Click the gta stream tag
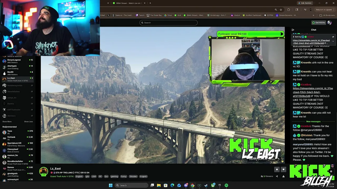Viewport: 337px width, 189px height. coord(87,176)
